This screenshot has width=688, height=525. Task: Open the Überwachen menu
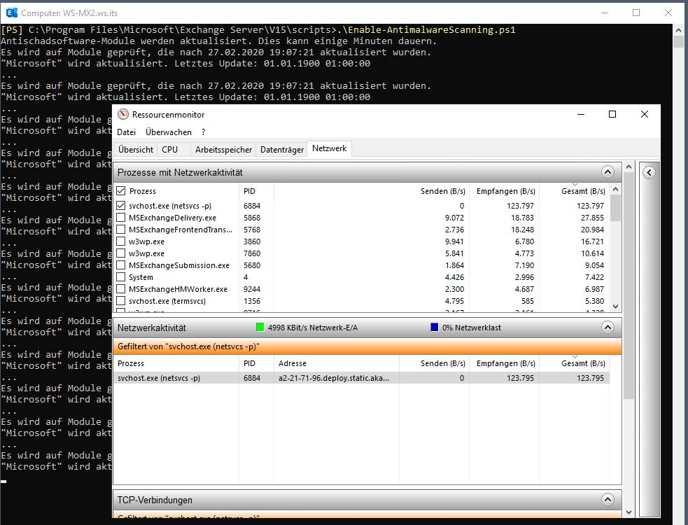point(169,132)
